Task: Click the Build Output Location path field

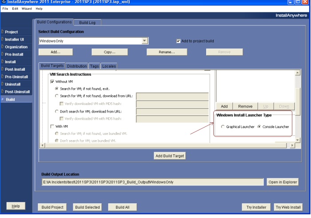Action: coord(153,182)
